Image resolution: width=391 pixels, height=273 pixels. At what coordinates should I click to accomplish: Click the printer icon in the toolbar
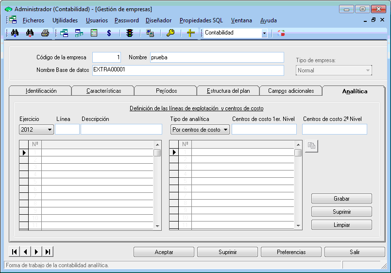(45, 33)
